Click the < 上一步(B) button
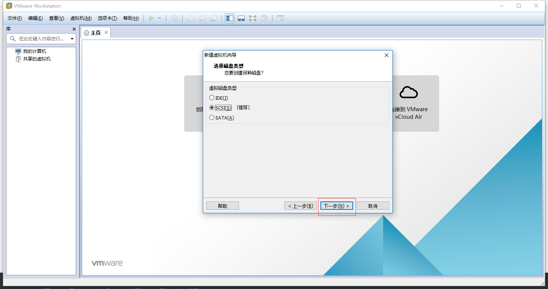548x289 pixels. (x=301, y=206)
